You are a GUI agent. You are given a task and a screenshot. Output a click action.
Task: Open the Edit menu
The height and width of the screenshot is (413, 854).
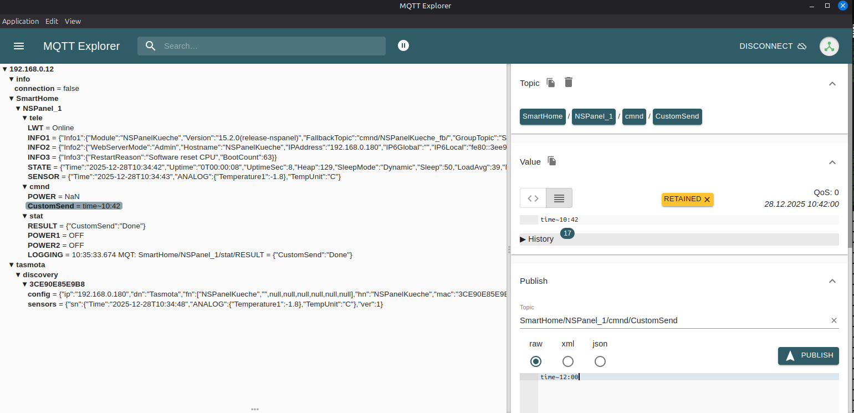pyautogui.click(x=52, y=21)
